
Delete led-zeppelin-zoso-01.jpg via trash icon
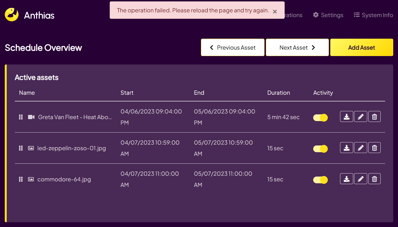tap(374, 148)
